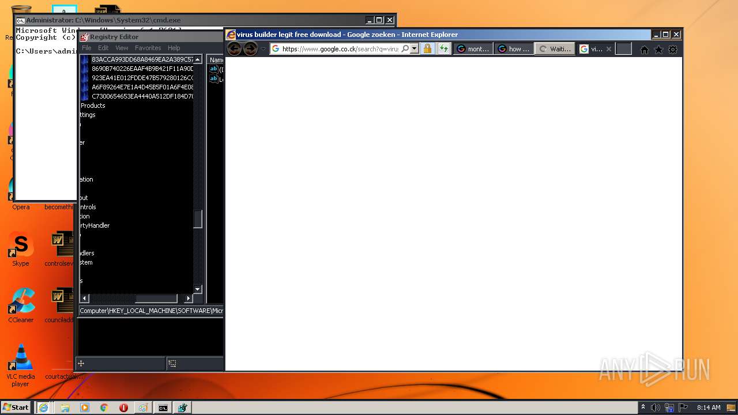Launch Opera from the taskbar
Screen dimensions: 738x415
124,408
